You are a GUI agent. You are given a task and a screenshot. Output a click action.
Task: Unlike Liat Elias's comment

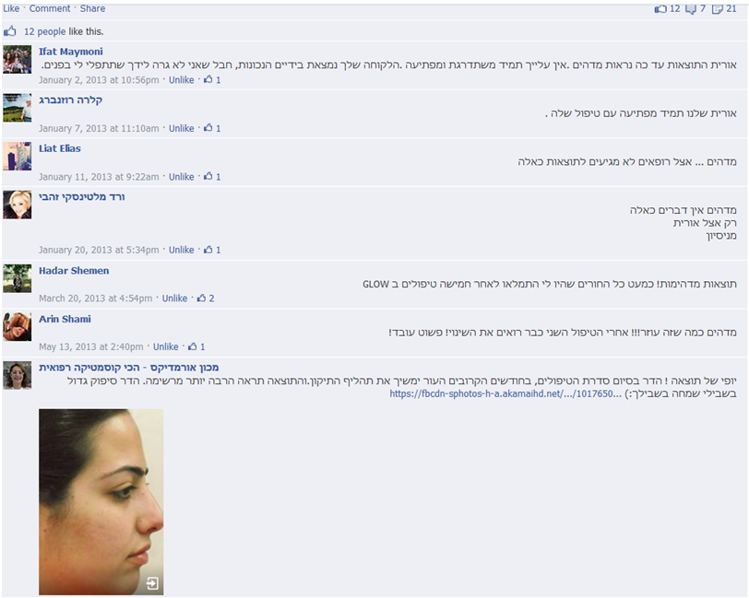181,177
